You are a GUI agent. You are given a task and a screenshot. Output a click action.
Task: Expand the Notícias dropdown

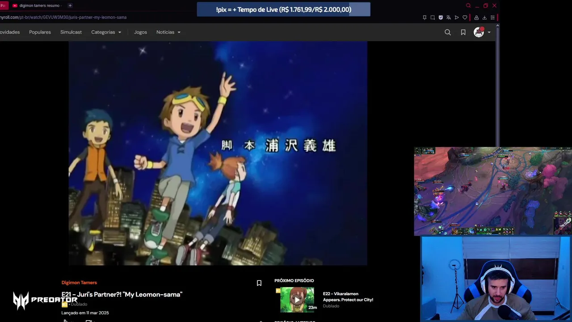168,32
